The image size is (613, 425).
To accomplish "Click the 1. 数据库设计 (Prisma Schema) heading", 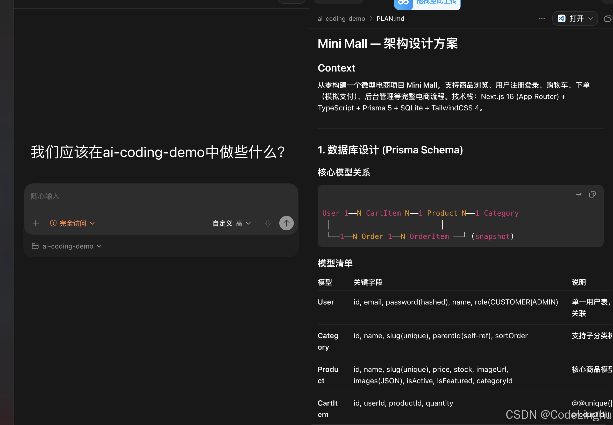I will click(x=390, y=150).
